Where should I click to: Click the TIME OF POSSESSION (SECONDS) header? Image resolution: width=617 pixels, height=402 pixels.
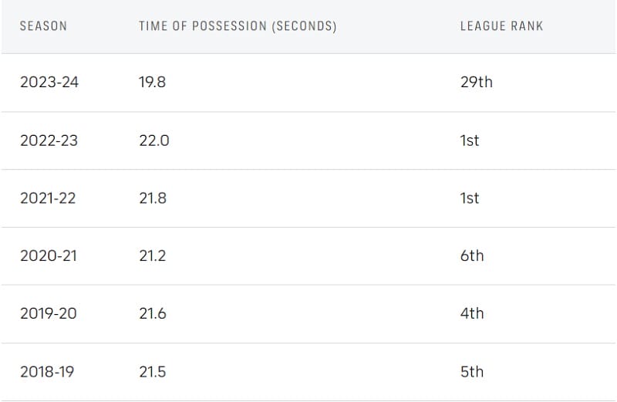tap(238, 25)
